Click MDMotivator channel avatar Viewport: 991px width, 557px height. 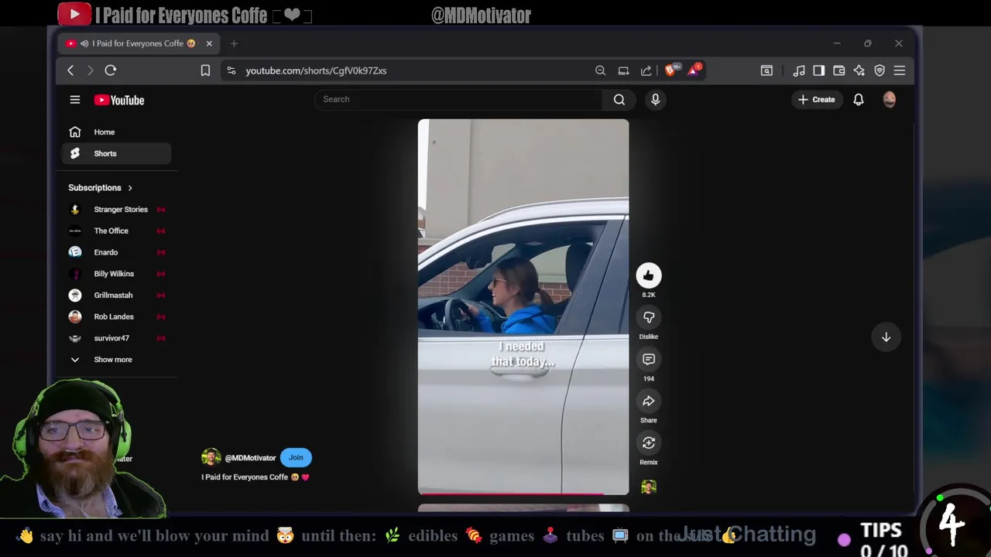click(211, 458)
